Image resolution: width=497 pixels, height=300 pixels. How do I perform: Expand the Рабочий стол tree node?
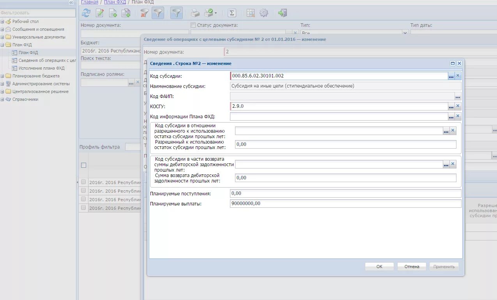(2, 21)
